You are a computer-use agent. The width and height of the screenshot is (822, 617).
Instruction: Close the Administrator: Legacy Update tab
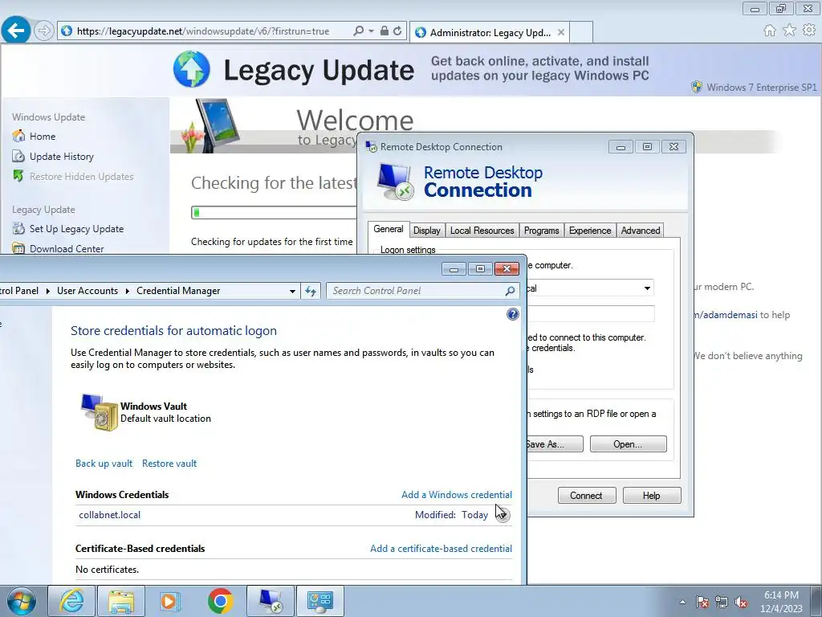pos(561,32)
